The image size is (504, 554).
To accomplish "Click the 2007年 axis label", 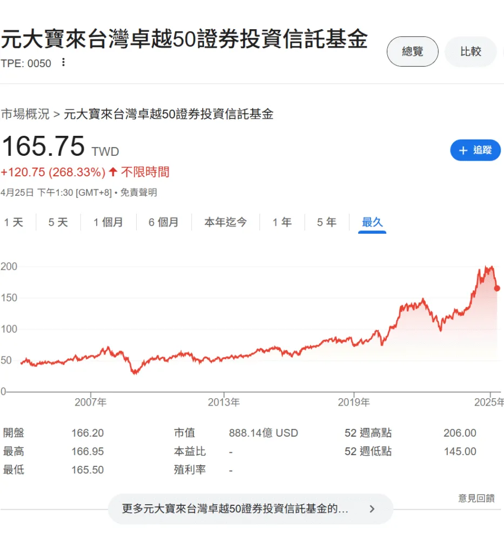I will click(x=91, y=402).
